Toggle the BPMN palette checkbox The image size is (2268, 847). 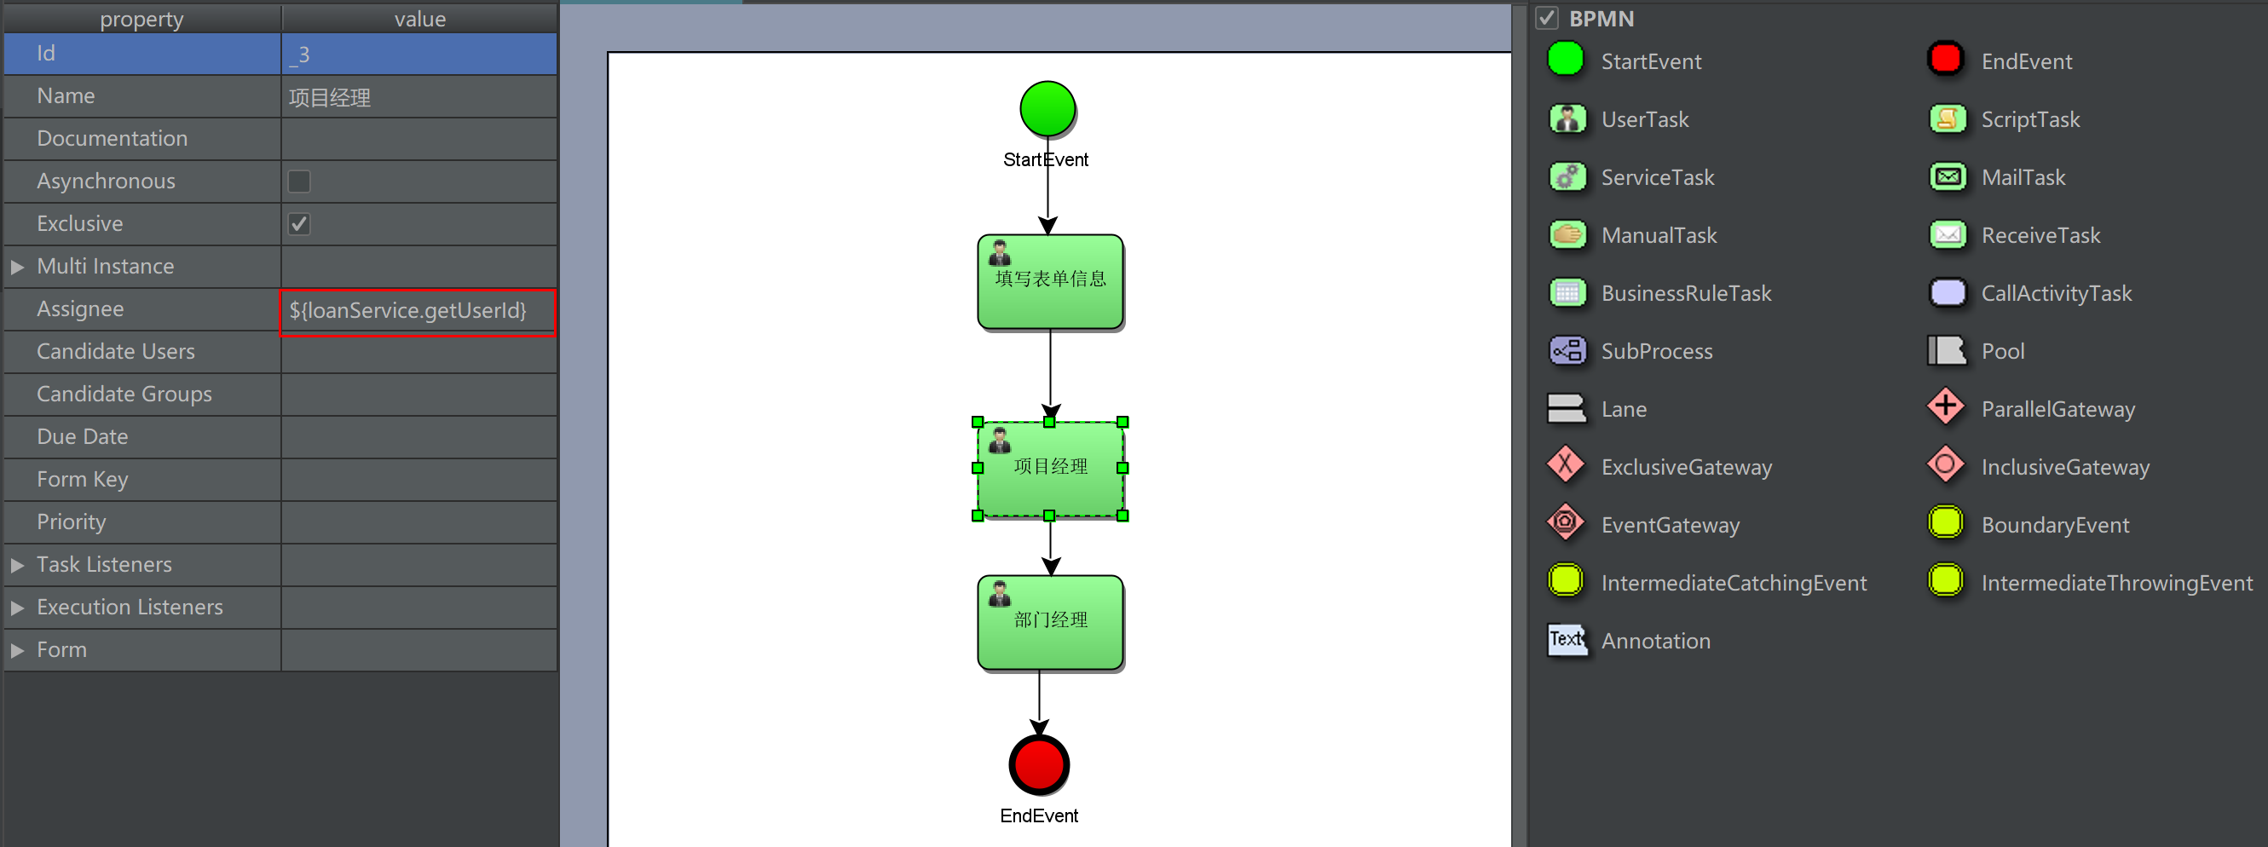[1547, 18]
